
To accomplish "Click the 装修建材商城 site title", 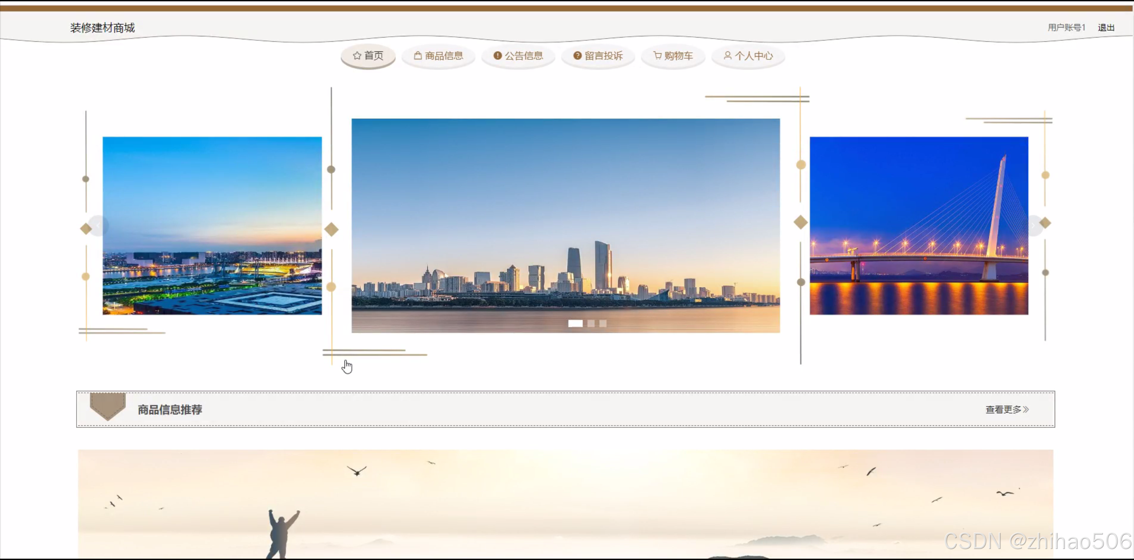I will [x=102, y=28].
